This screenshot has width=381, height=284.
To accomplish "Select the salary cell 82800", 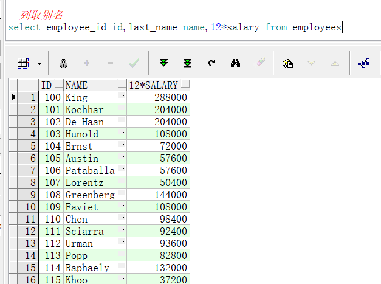I will tap(158, 255).
